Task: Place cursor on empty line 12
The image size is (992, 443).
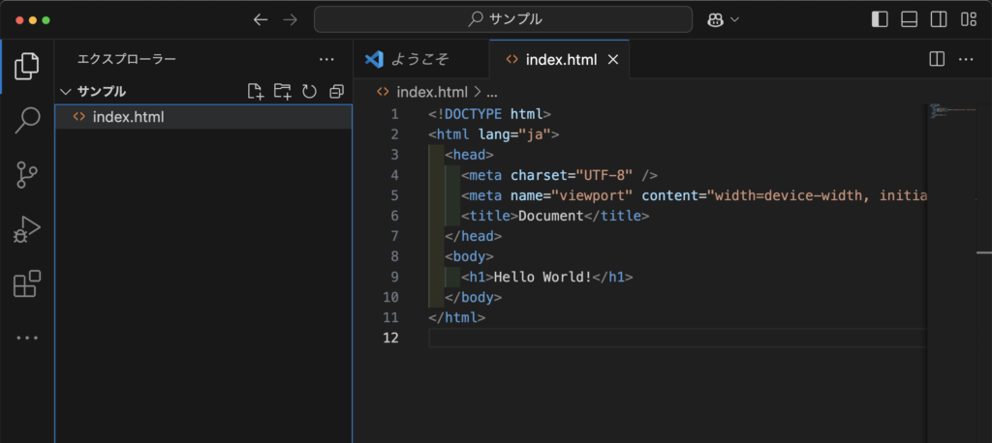Action: [677, 338]
